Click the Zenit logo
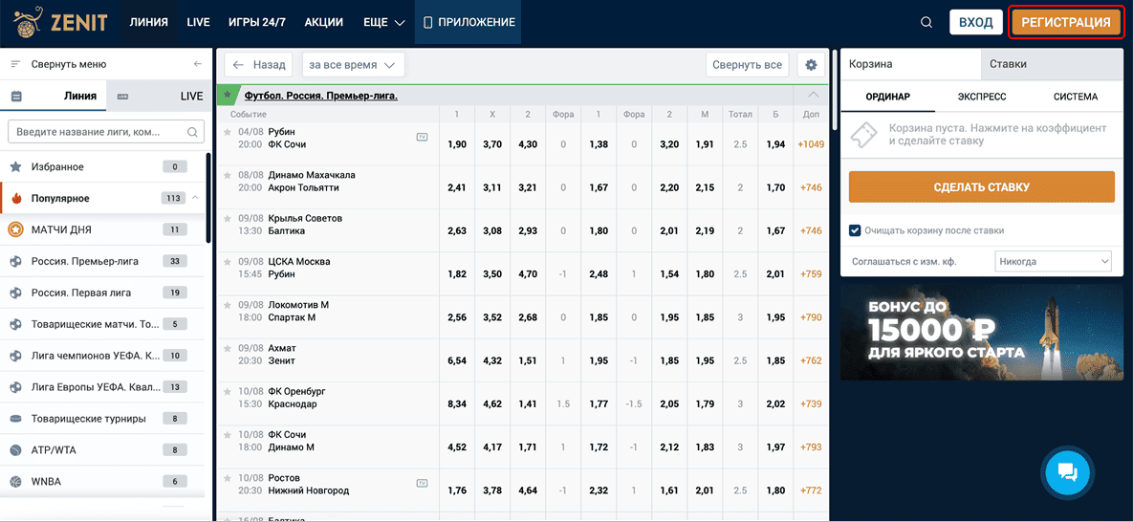Image resolution: width=1133 pixels, height=522 pixels. (60, 22)
